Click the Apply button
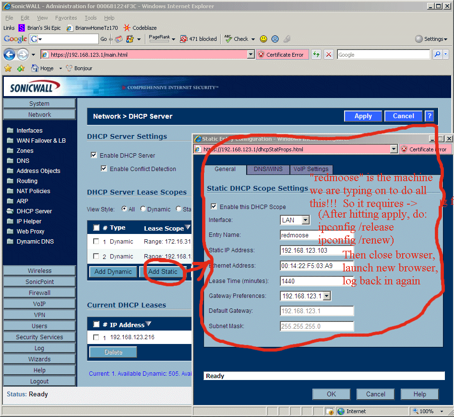The height and width of the screenshot is (417, 454). pos(363,116)
